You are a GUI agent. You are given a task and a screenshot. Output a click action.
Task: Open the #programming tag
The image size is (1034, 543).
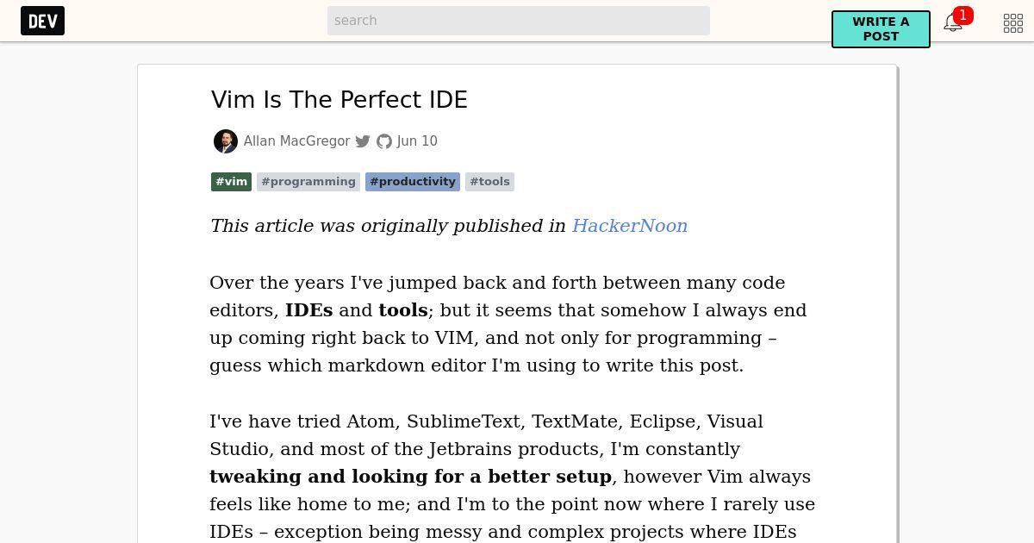pyautogui.click(x=308, y=182)
